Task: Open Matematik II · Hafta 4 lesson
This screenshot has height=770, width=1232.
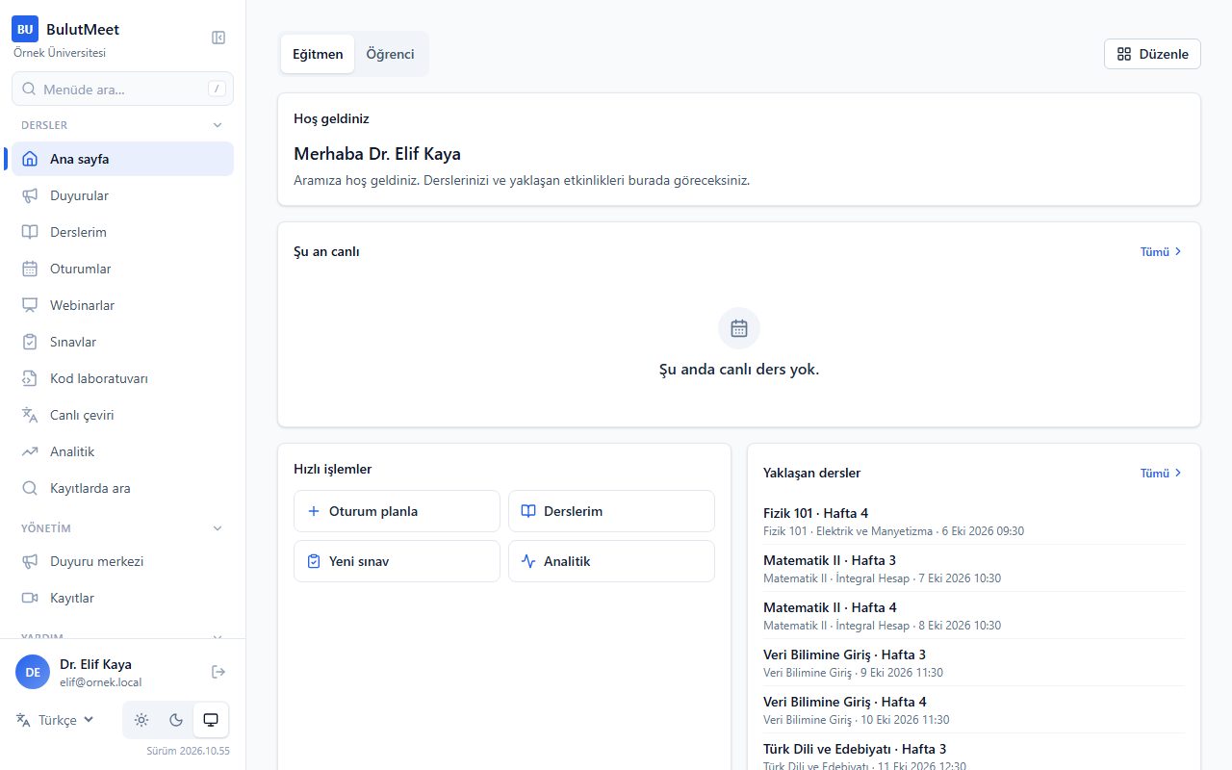Action: (x=974, y=616)
